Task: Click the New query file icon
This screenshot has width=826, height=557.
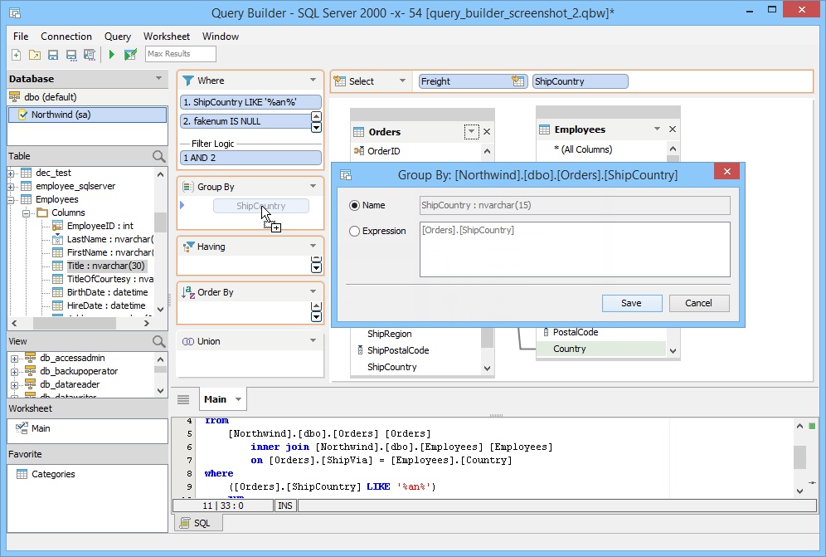Action: pos(17,54)
